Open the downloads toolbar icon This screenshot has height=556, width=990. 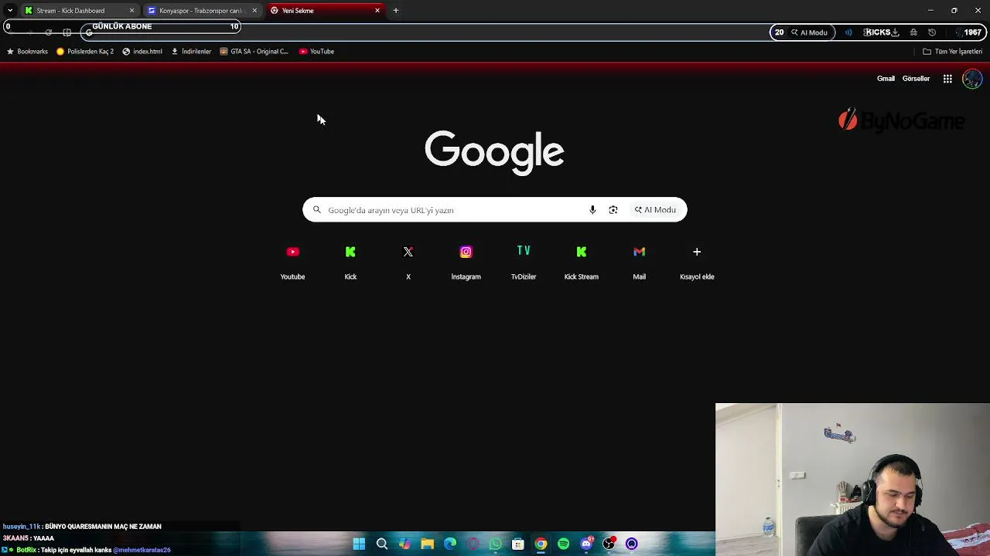[x=895, y=32]
